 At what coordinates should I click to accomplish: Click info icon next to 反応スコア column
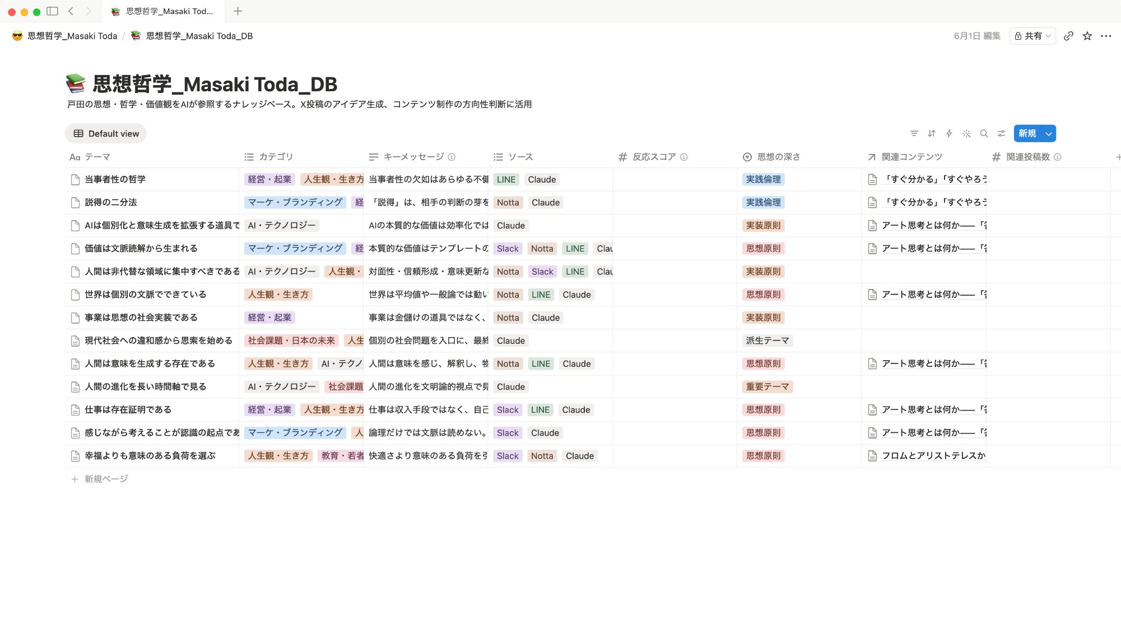click(683, 157)
